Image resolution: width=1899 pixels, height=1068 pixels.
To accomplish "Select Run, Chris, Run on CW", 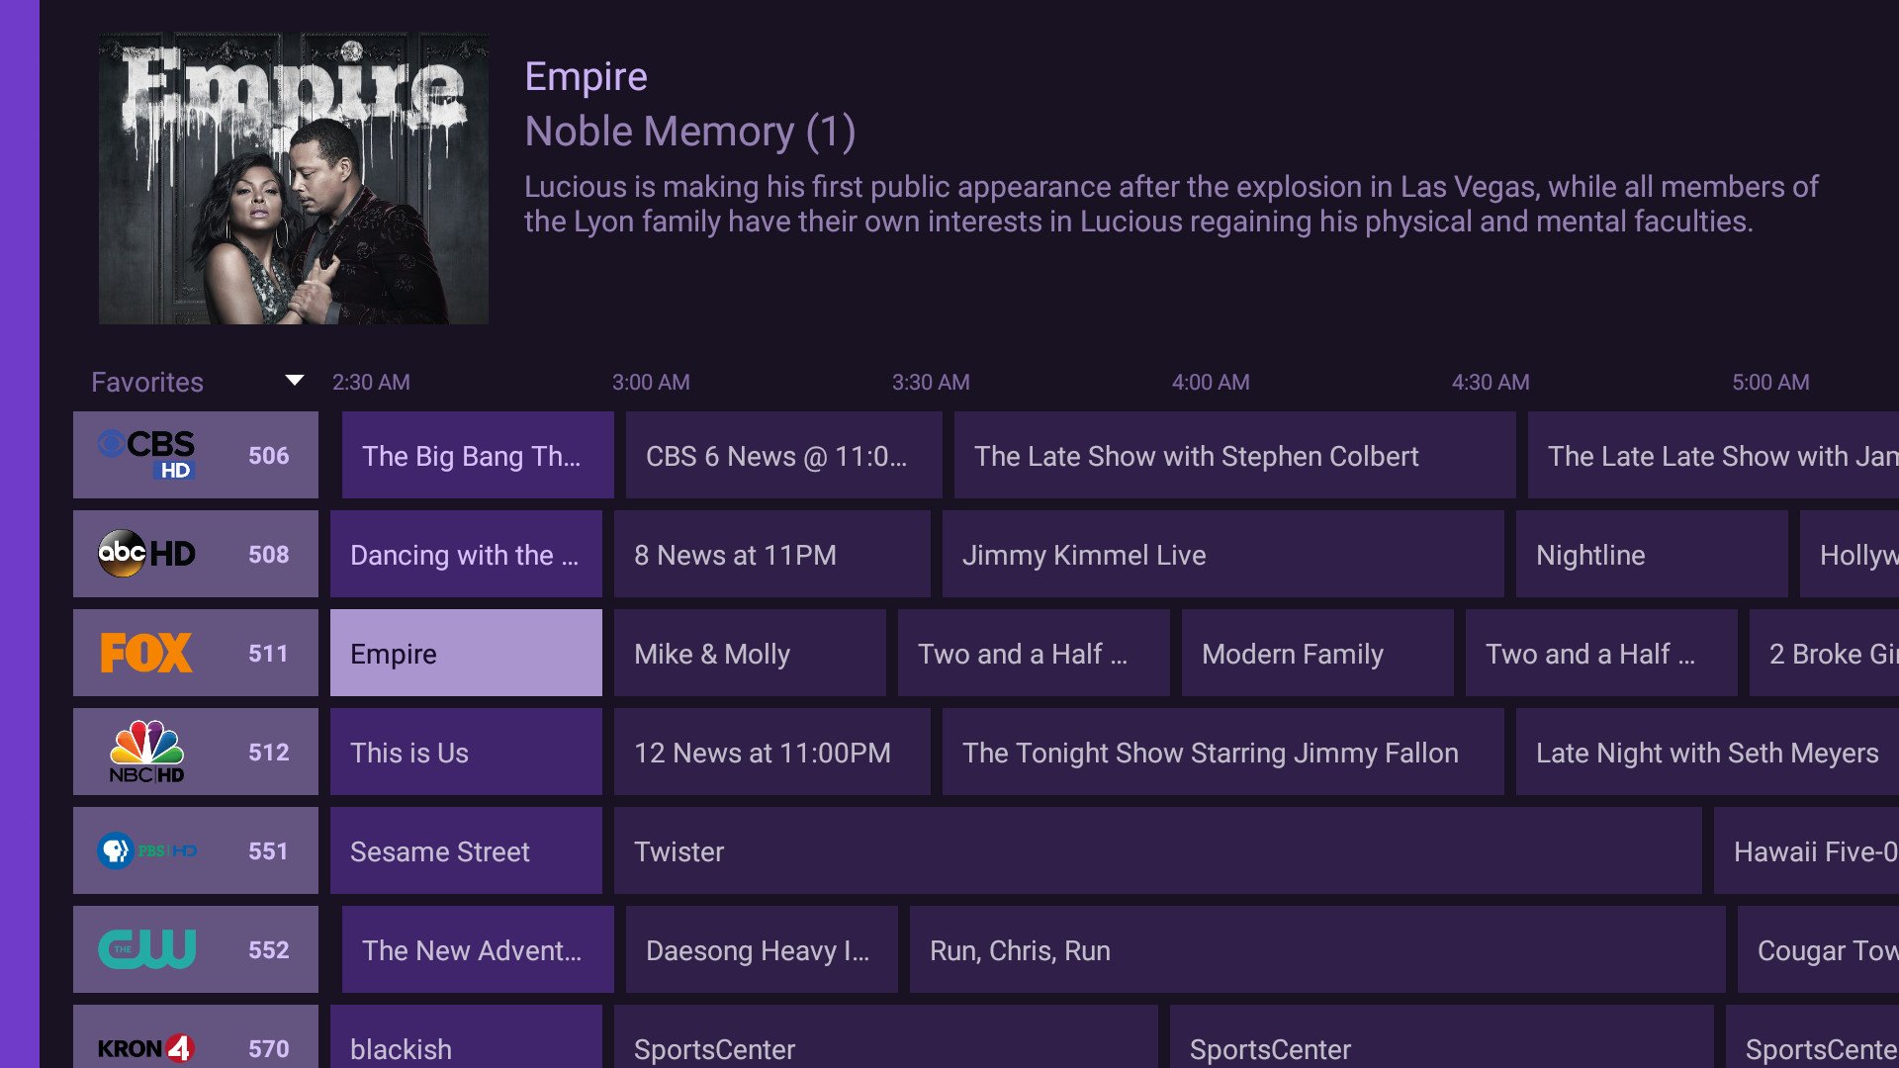I will [1315, 950].
